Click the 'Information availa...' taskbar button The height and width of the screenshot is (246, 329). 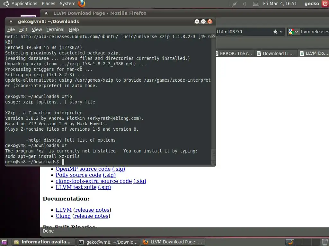click(43, 242)
